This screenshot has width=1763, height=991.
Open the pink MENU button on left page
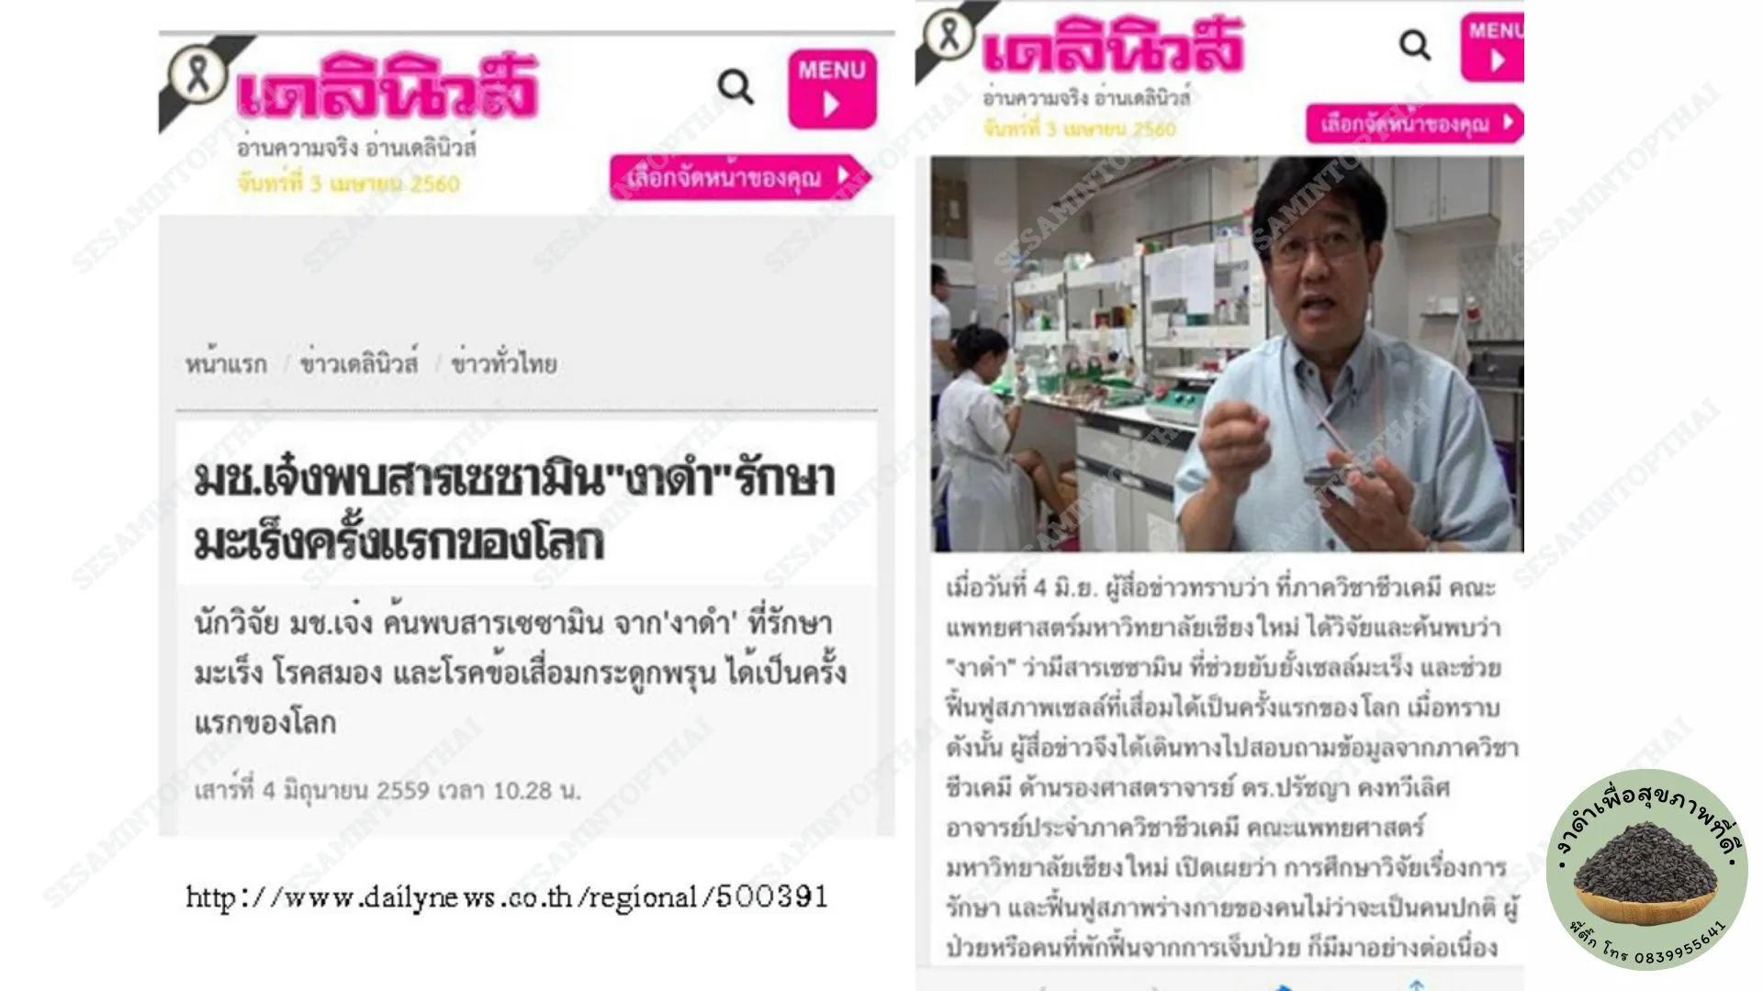tap(832, 89)
